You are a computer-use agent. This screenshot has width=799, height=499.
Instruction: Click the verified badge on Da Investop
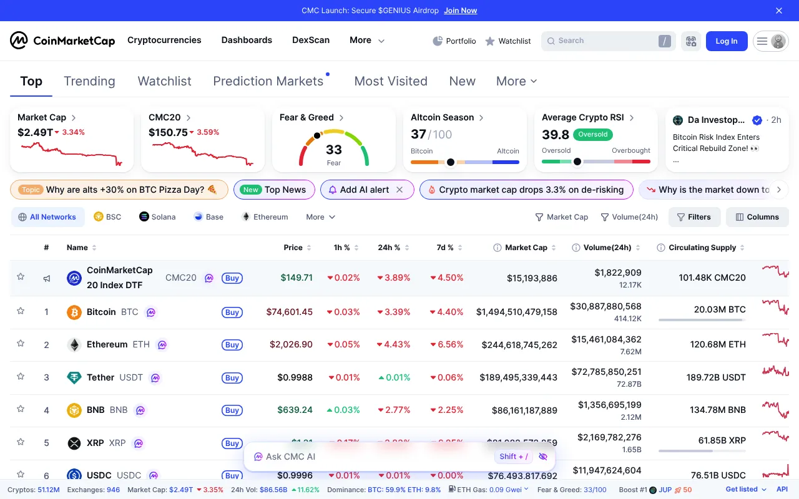(757, 120)
